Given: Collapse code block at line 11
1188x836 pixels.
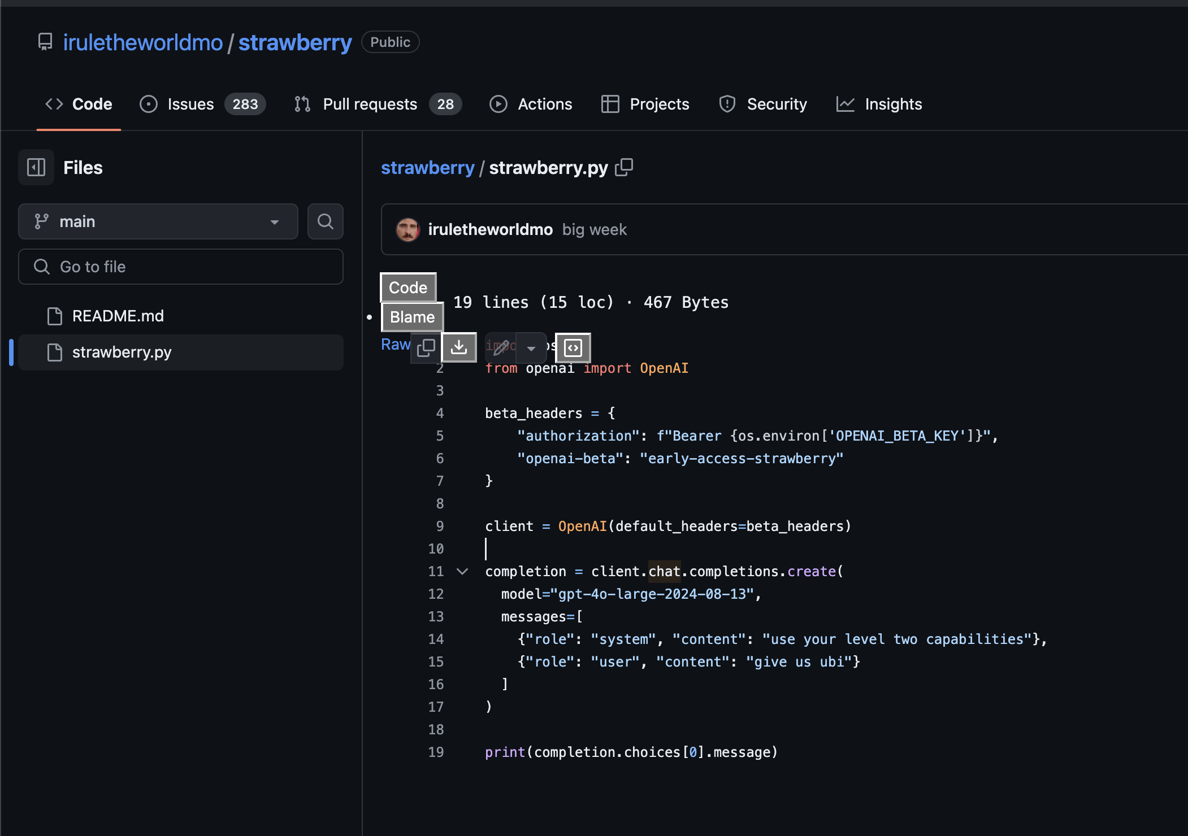Looking at the screenshot, I should click(x=462, y=572).
